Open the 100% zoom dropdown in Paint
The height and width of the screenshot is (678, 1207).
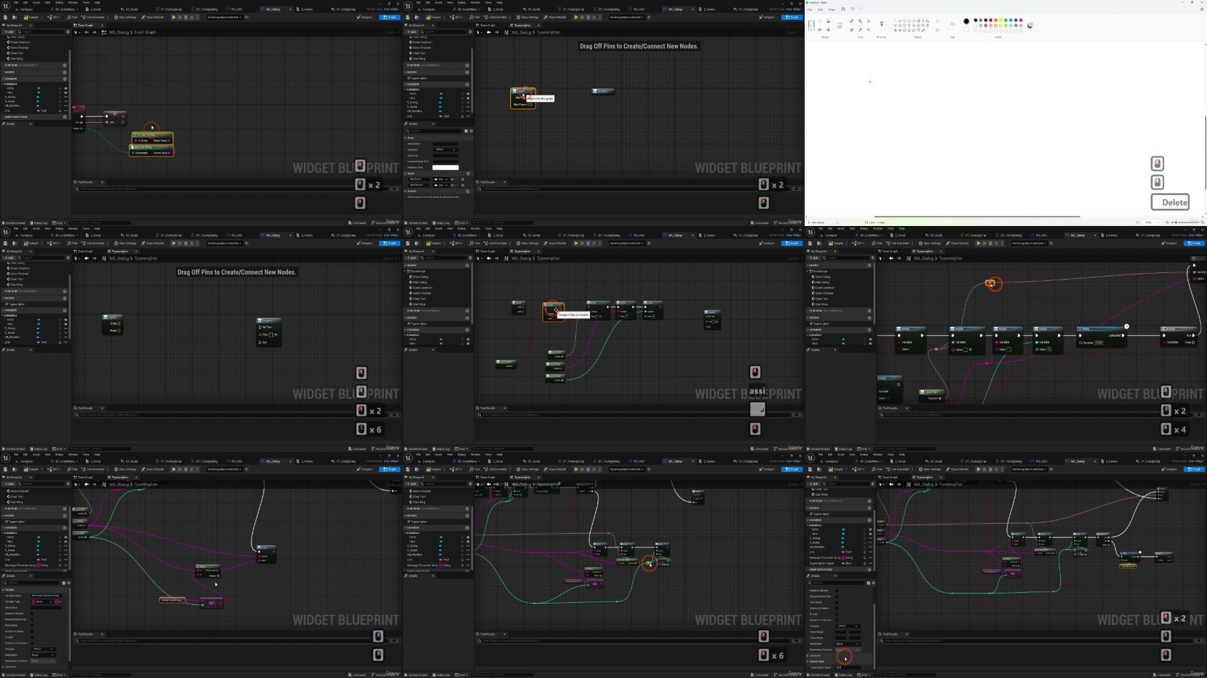(1151, 223)
